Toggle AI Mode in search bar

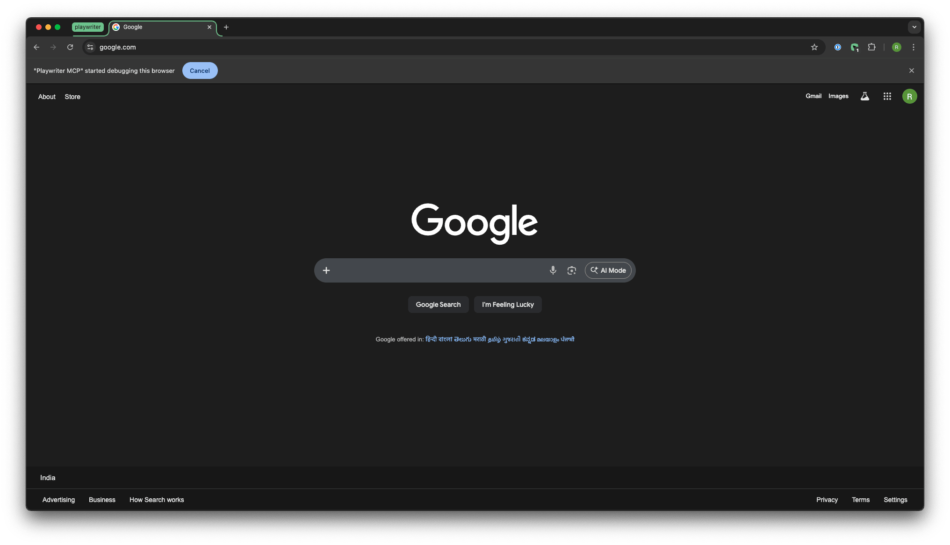(608, 270)
